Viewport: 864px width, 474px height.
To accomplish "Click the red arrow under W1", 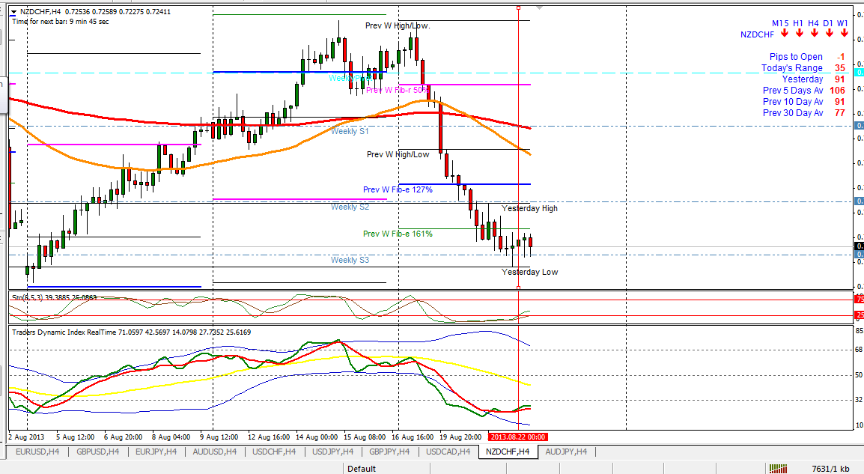I will tap(845, 34).
